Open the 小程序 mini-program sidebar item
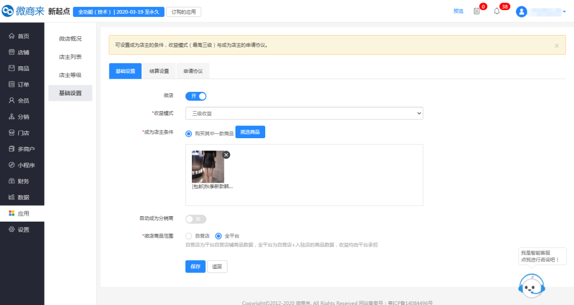574x305 pixels. (22, 165)
